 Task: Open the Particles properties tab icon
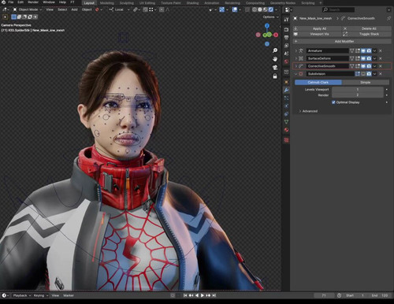coord(286,98)
